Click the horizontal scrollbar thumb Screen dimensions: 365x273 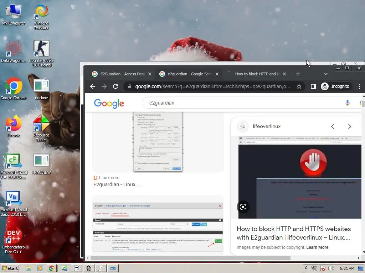tap(190, 258)
